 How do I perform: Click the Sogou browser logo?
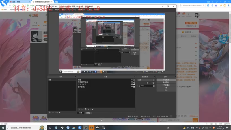tap(4, 3)
